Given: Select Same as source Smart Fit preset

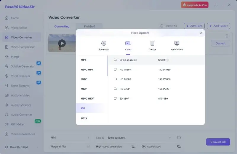Looking at the screenshot, I should click(157, 60).
